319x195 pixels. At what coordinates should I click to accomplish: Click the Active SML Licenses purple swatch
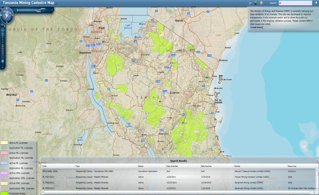(x=4, y=173)
